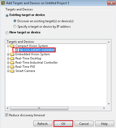Screen dimensions: 116x128
Task: Select NI-CVS-1459RT-01999B0A tree item
Action: (x=37, y=50)
